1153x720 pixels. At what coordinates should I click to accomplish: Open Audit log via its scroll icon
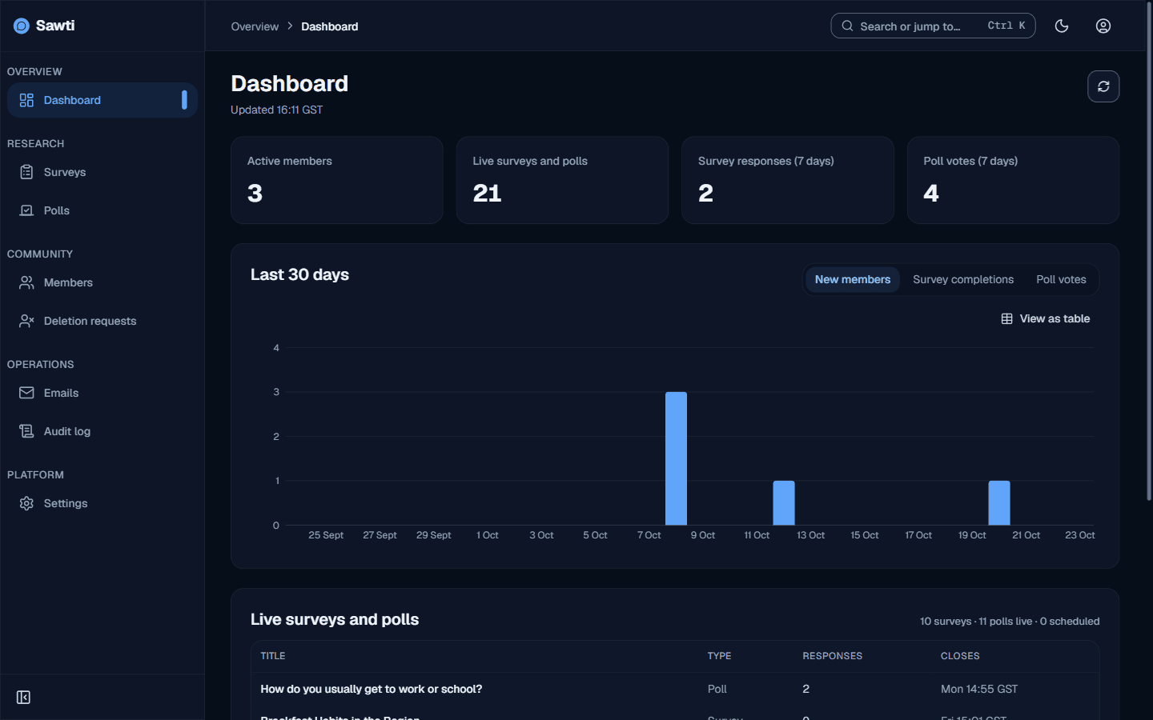tap(26, 431)
